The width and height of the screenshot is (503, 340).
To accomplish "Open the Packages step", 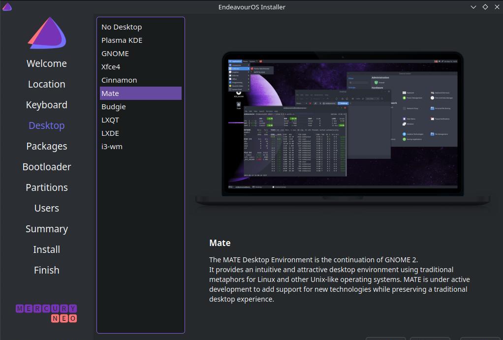I will (47, 146).
